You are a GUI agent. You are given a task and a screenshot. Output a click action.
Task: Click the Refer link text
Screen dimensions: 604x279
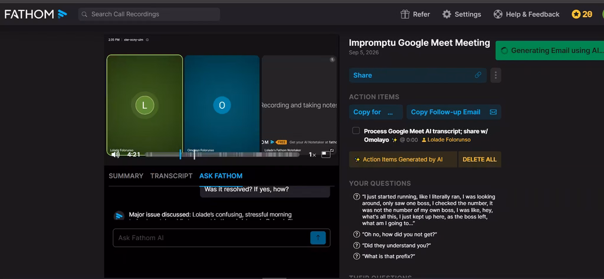tap(421, 14)
